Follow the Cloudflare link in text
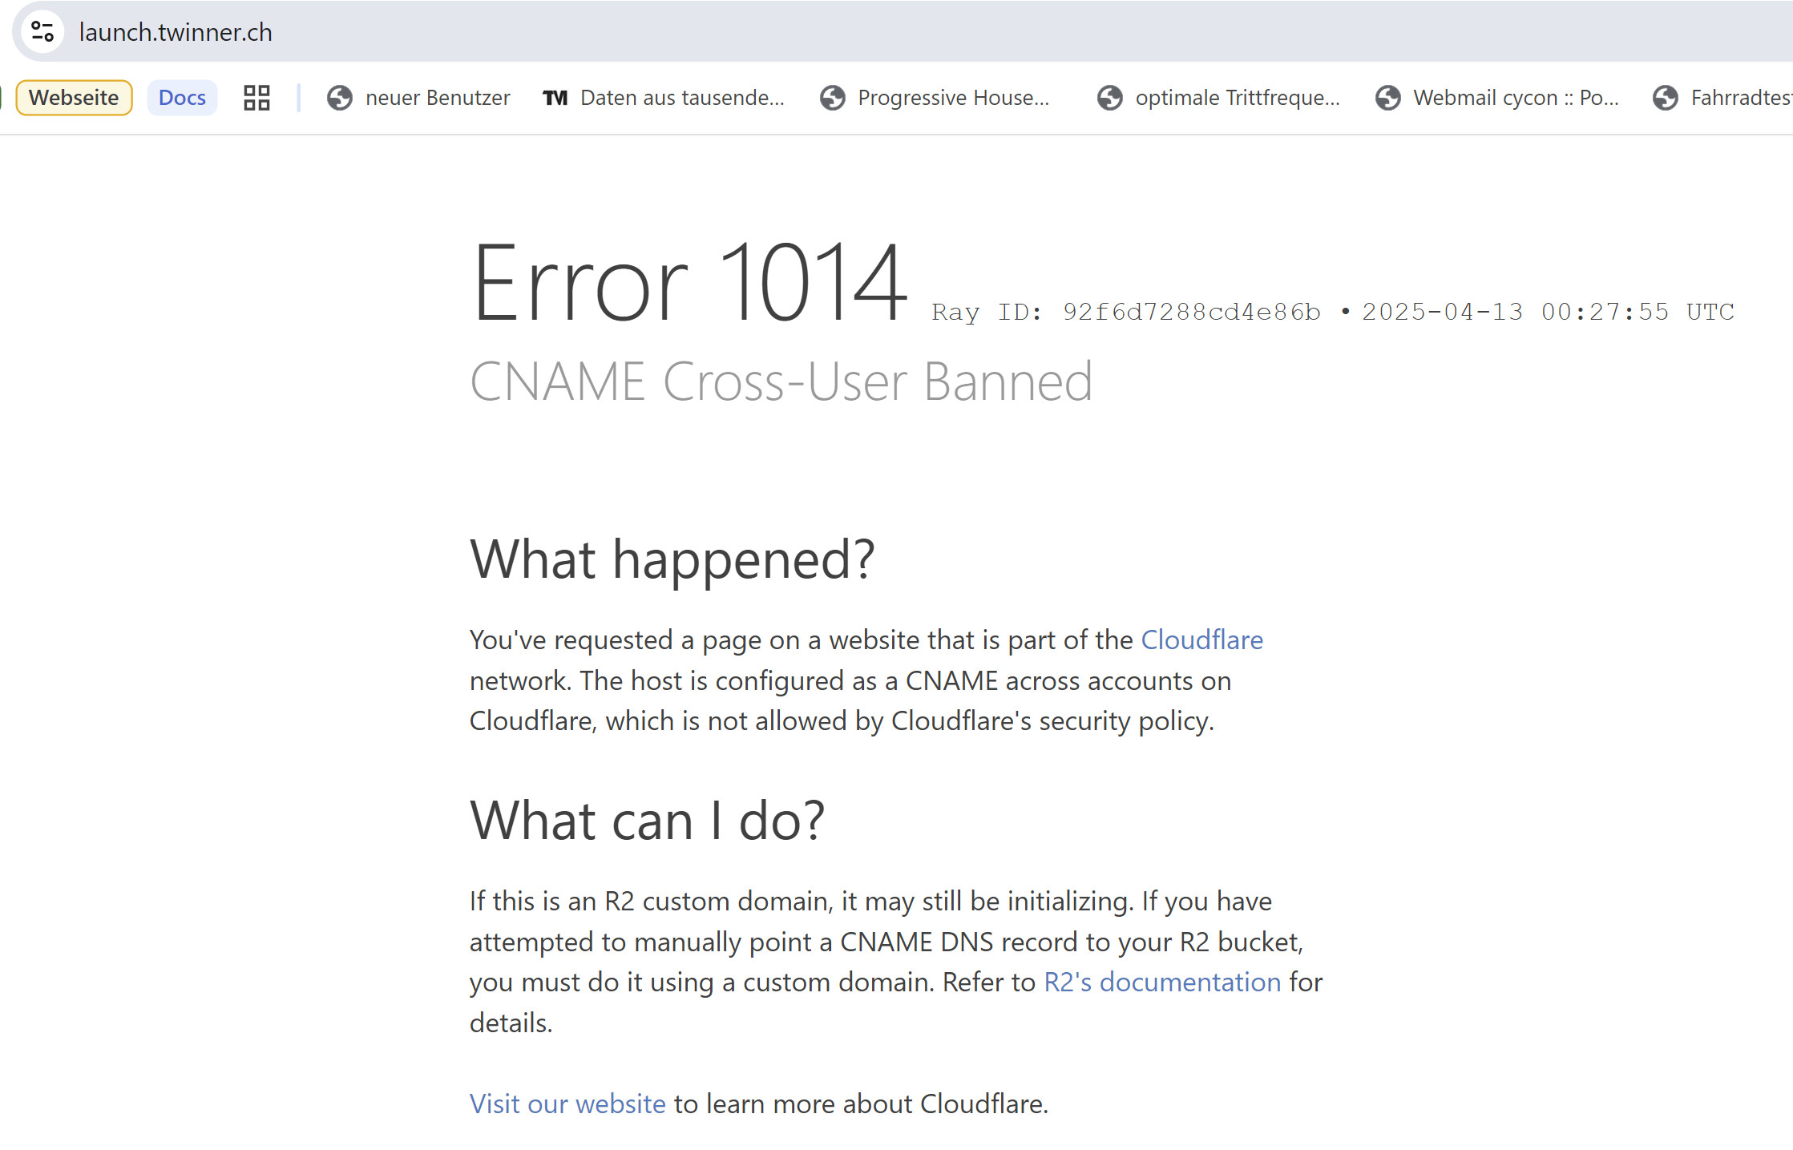This screenshot has height=1150, width=1793. point(1201,640)
